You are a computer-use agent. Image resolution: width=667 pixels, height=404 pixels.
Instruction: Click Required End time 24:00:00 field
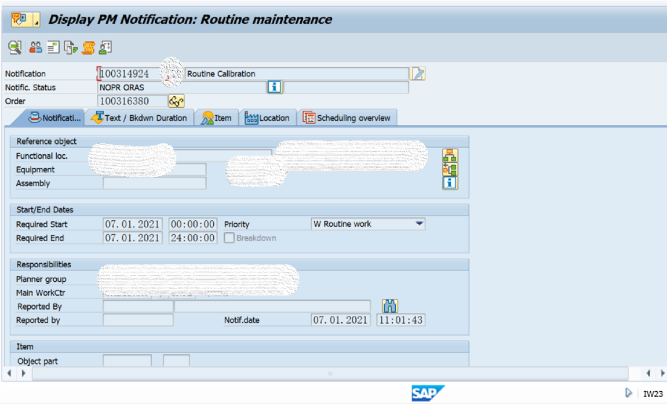coord(193,238)
